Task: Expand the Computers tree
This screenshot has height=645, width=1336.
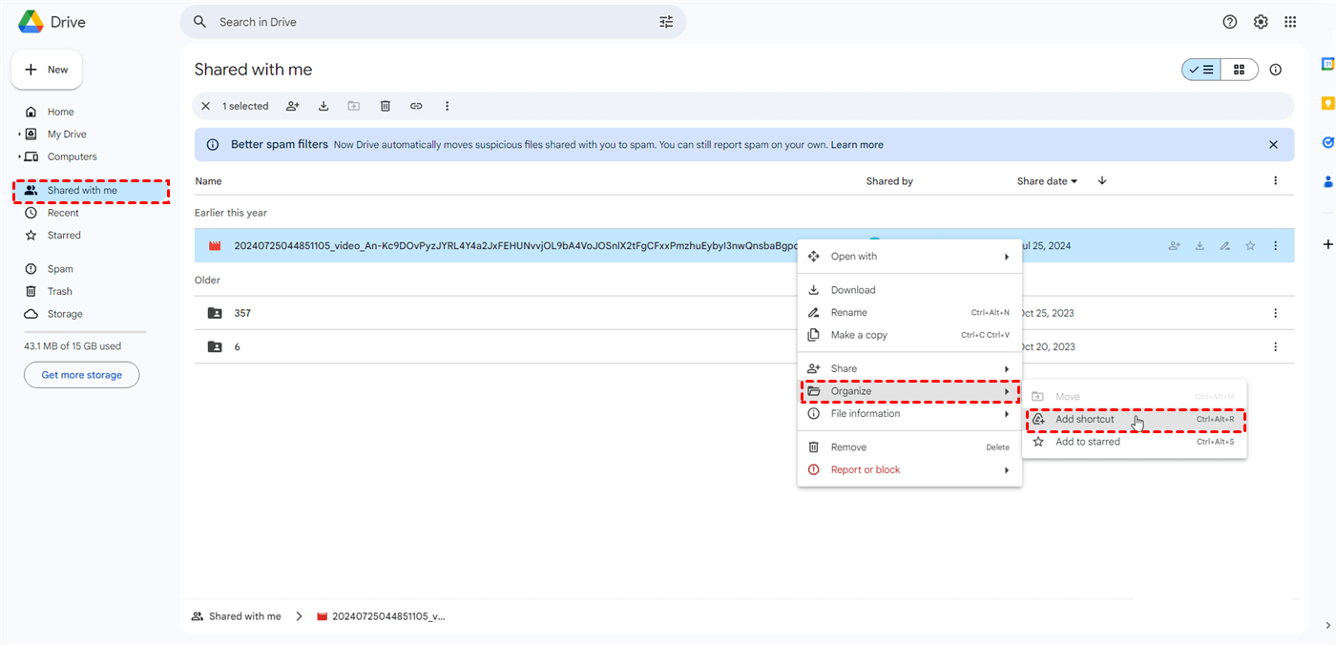Action: click(19, 157)
